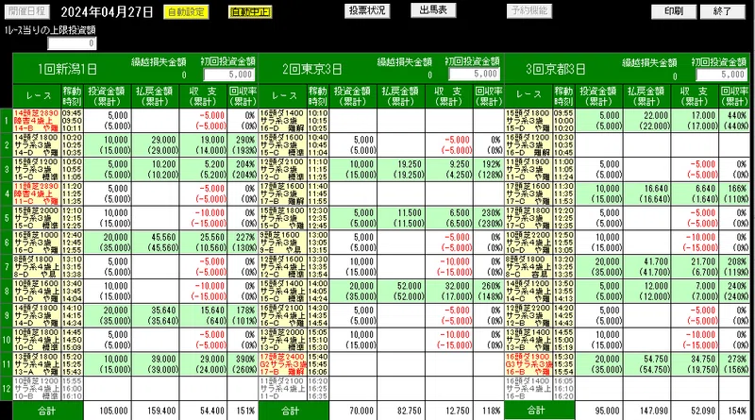The image size is (755, 420).
Task: Click the 1レース当りの上限投資額 input field
Action: tap(73, 43)
